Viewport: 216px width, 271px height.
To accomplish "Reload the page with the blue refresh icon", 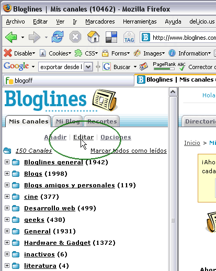I will coord(58,37).
